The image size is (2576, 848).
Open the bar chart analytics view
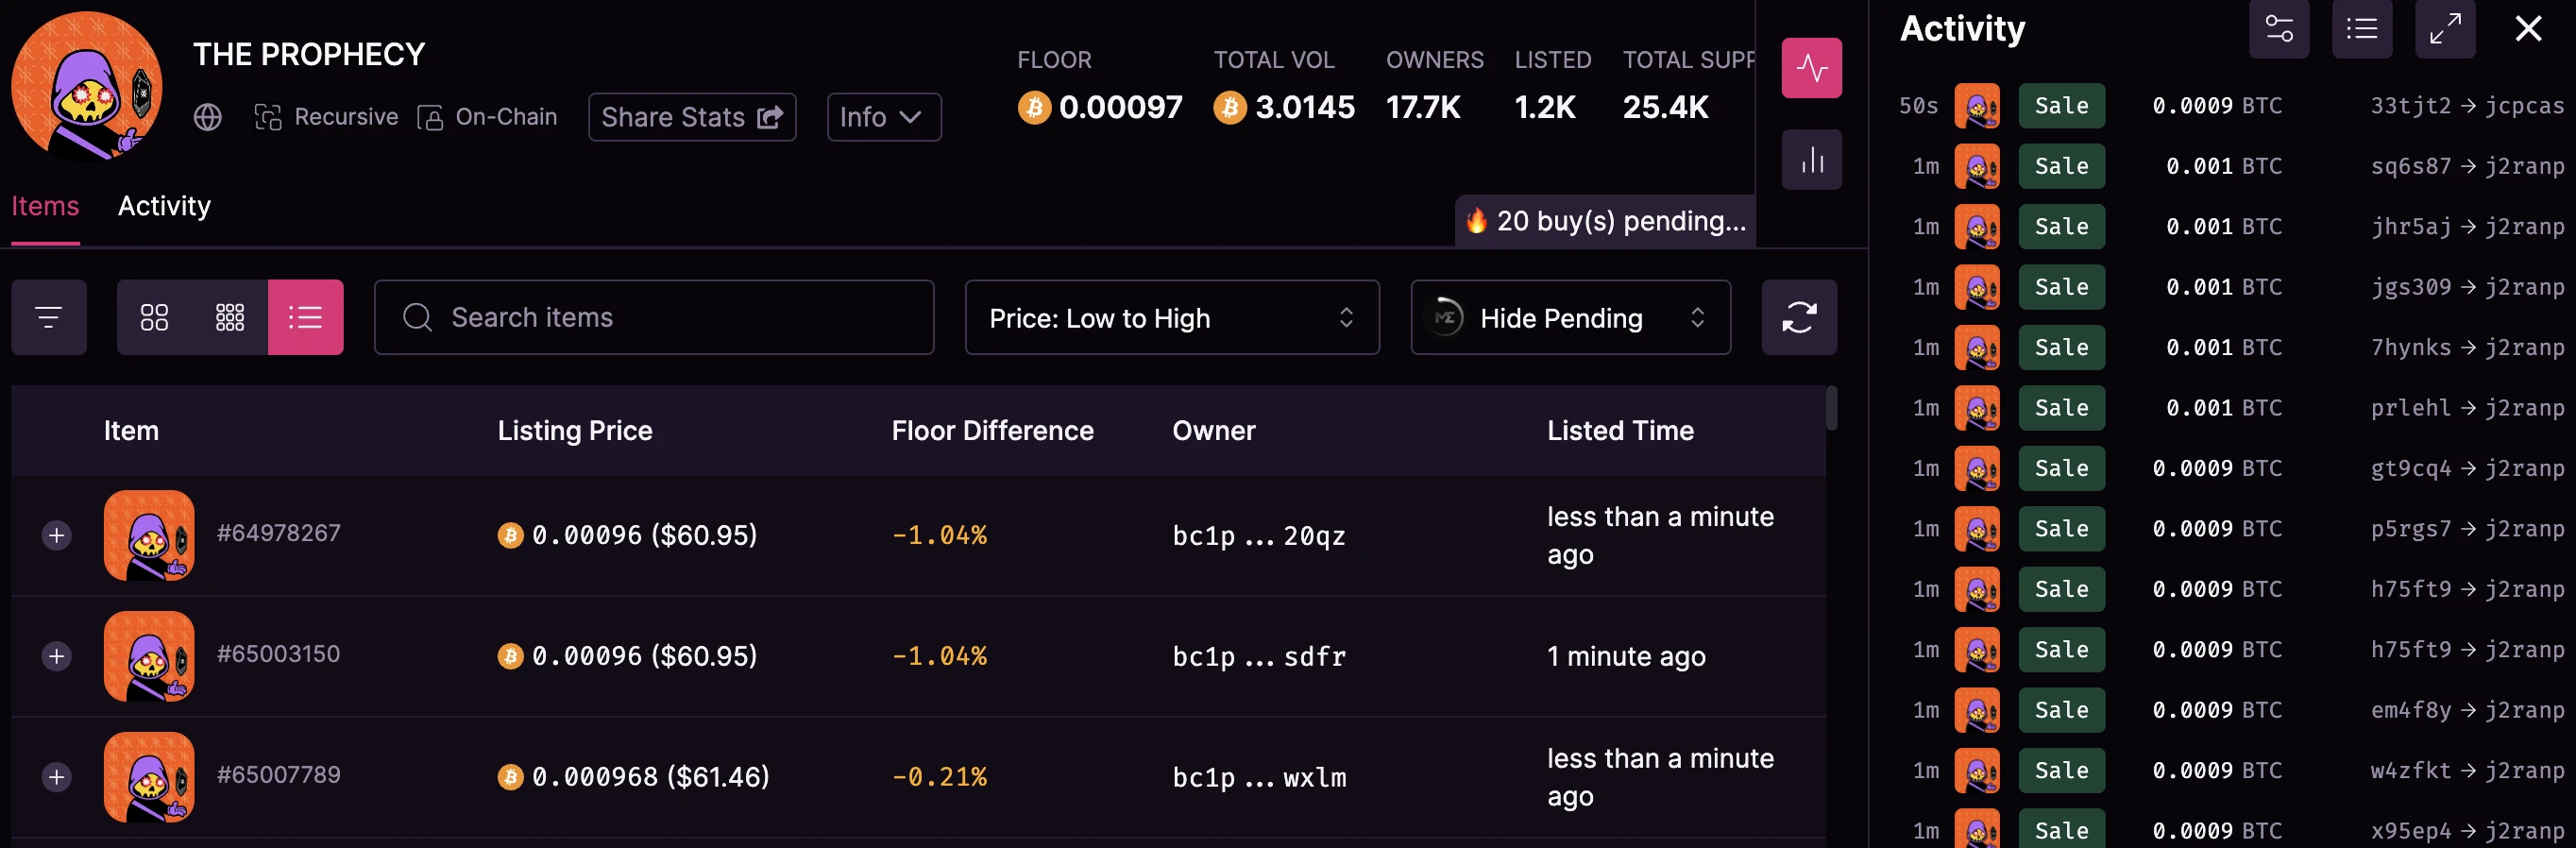point(1811,160)
